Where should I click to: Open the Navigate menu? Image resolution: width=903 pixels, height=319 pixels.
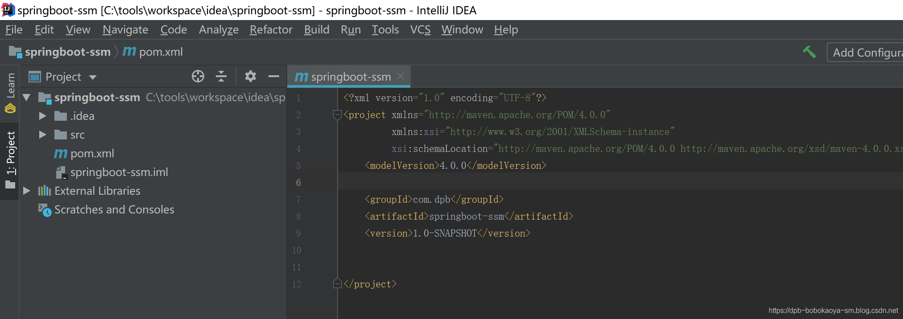coord(125,30)
